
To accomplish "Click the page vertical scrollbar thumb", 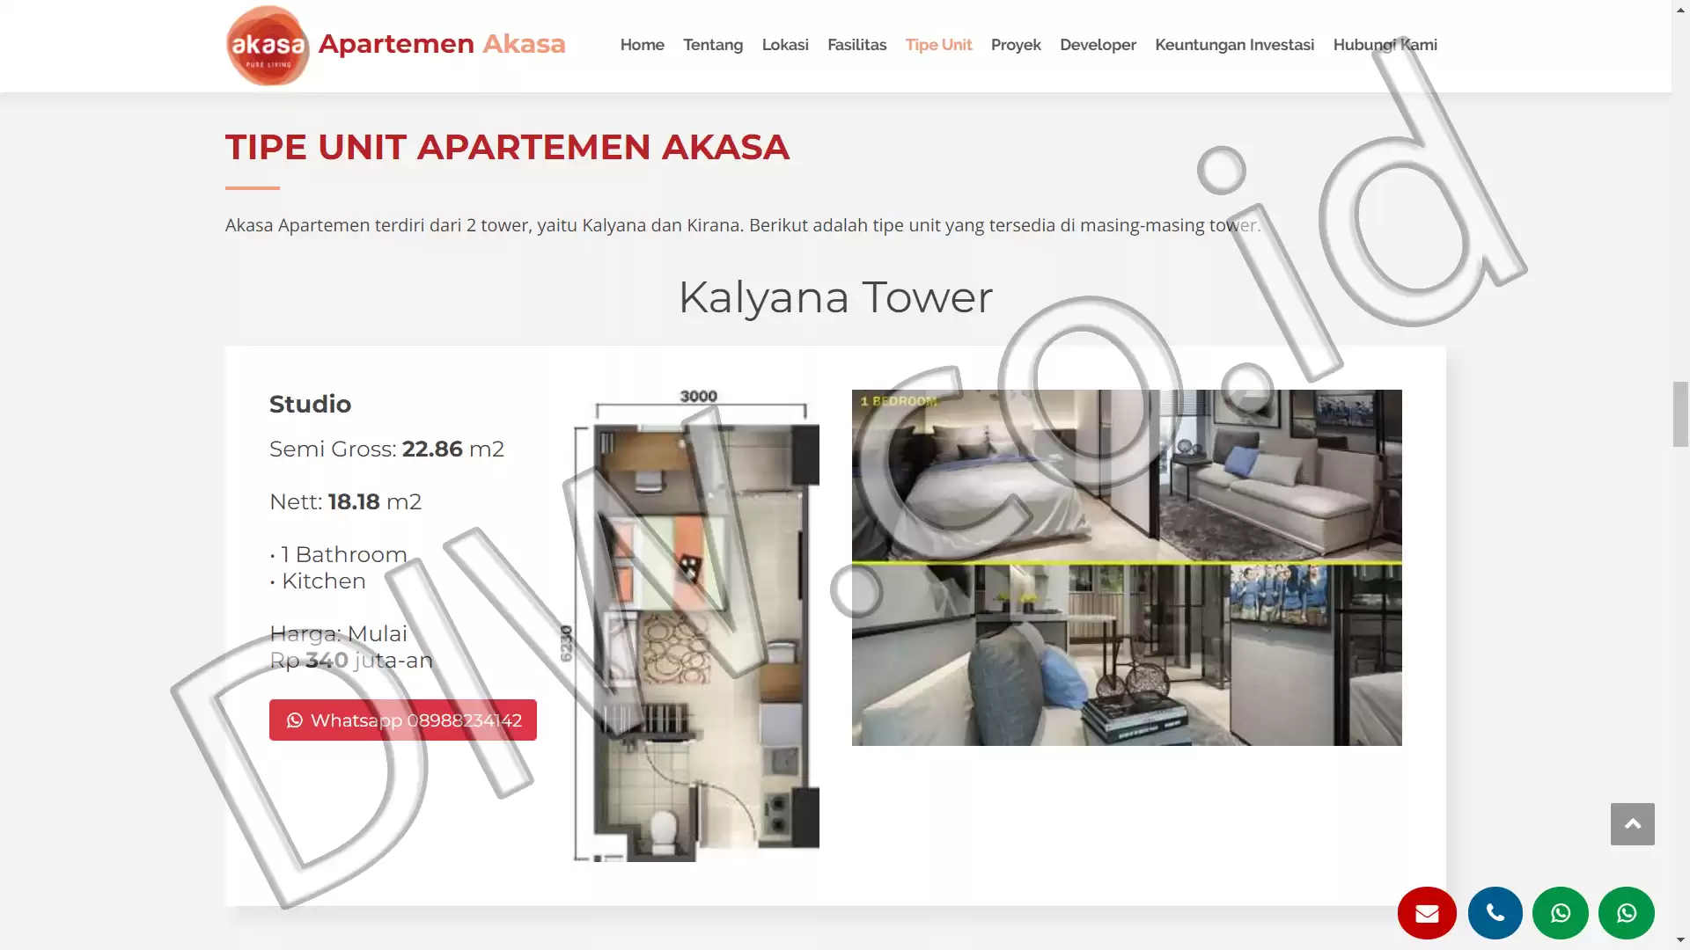I will coord(1680,414).
